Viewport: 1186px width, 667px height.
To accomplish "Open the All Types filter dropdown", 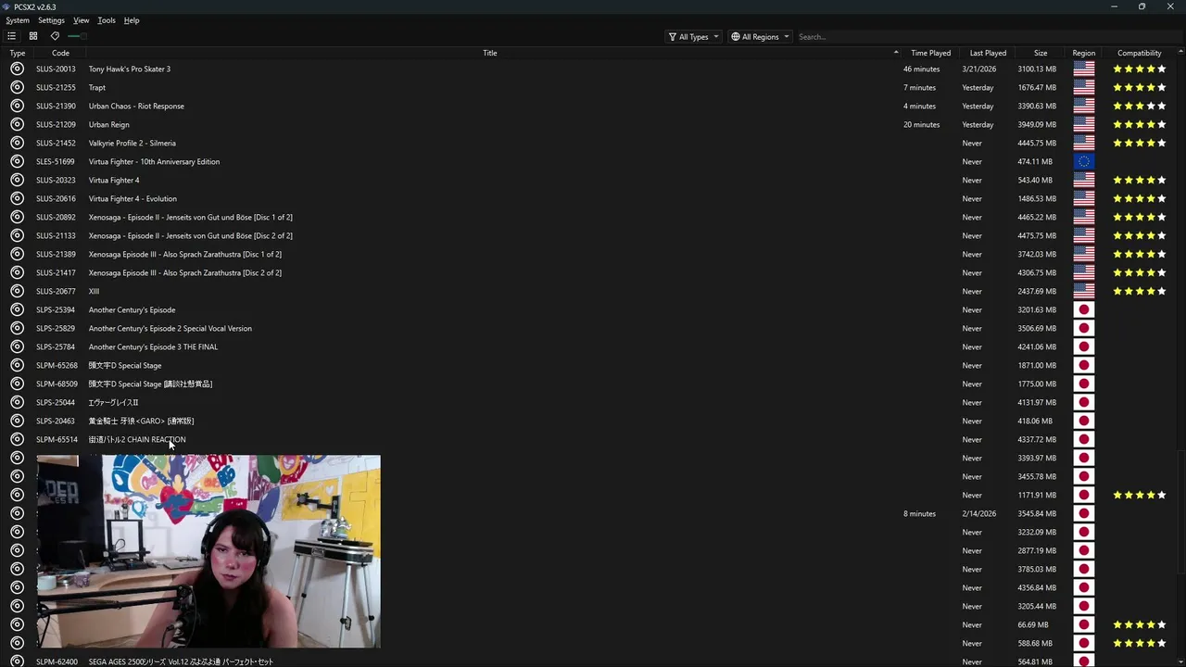I will (x=693, y=37).
